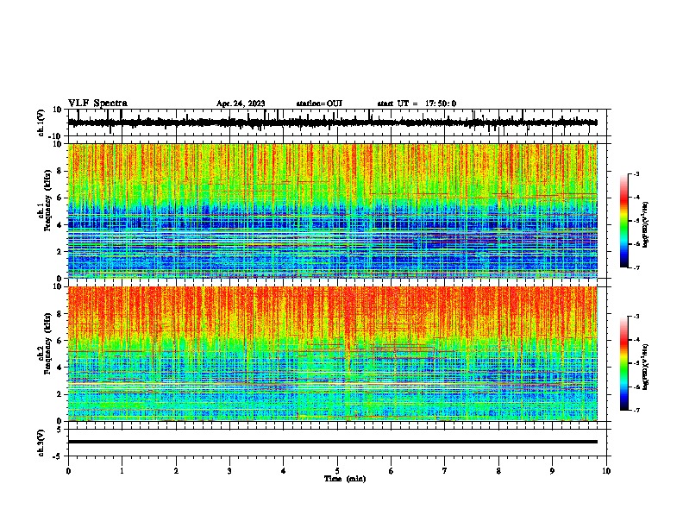Click the ch.1 frequency spectrogram plot
683x528 pixels.
[x=333, y=211]
